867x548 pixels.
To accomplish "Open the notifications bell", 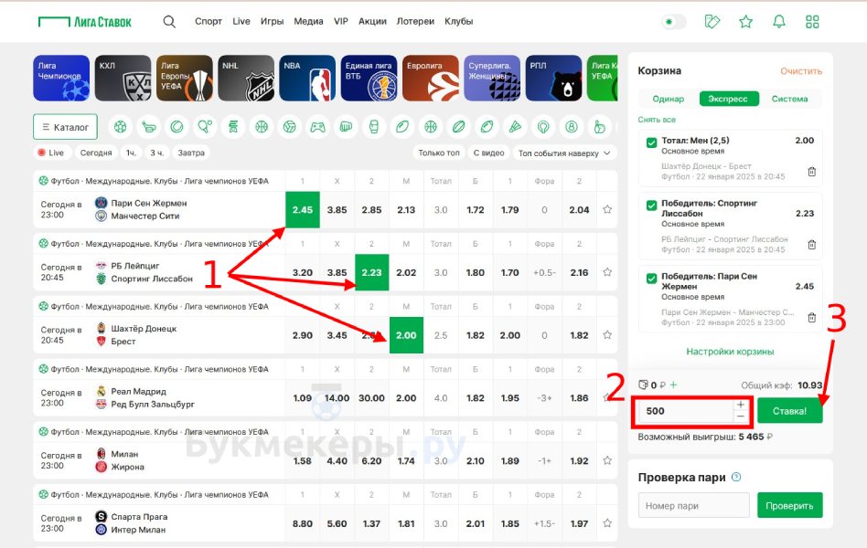I will (x=779, y=22).
